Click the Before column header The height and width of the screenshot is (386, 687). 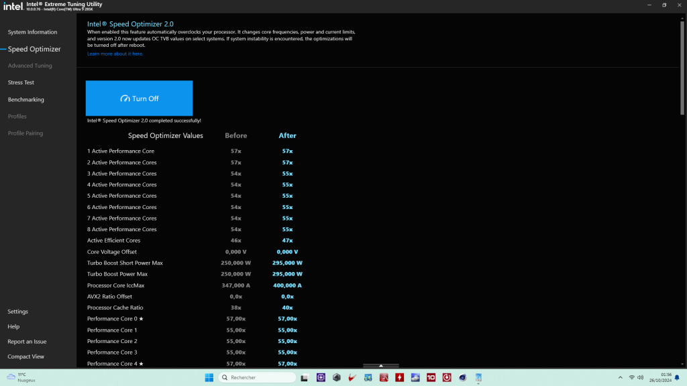[x=235, y=135]
